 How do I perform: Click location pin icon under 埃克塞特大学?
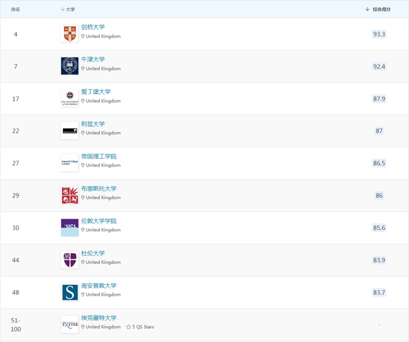(83, 327)
